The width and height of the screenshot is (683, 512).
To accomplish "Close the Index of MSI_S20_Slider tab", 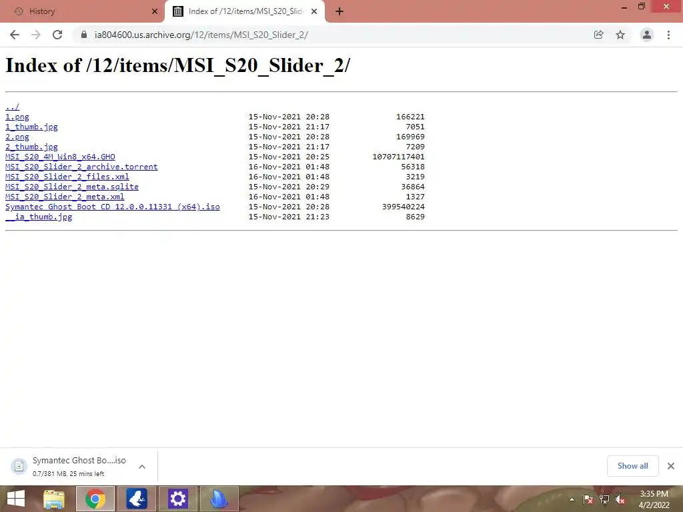I will (x=314, y=11).
